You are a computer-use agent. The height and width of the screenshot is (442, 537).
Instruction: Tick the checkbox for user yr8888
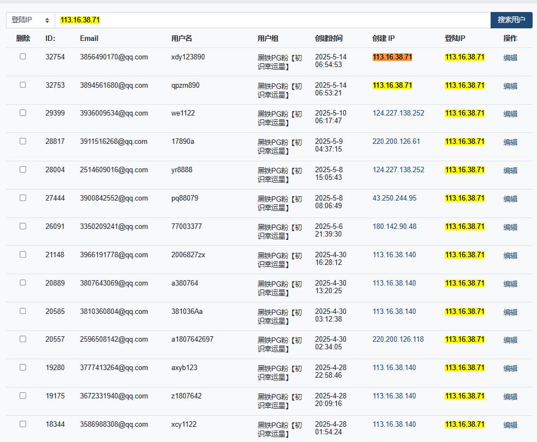(23, 169)
